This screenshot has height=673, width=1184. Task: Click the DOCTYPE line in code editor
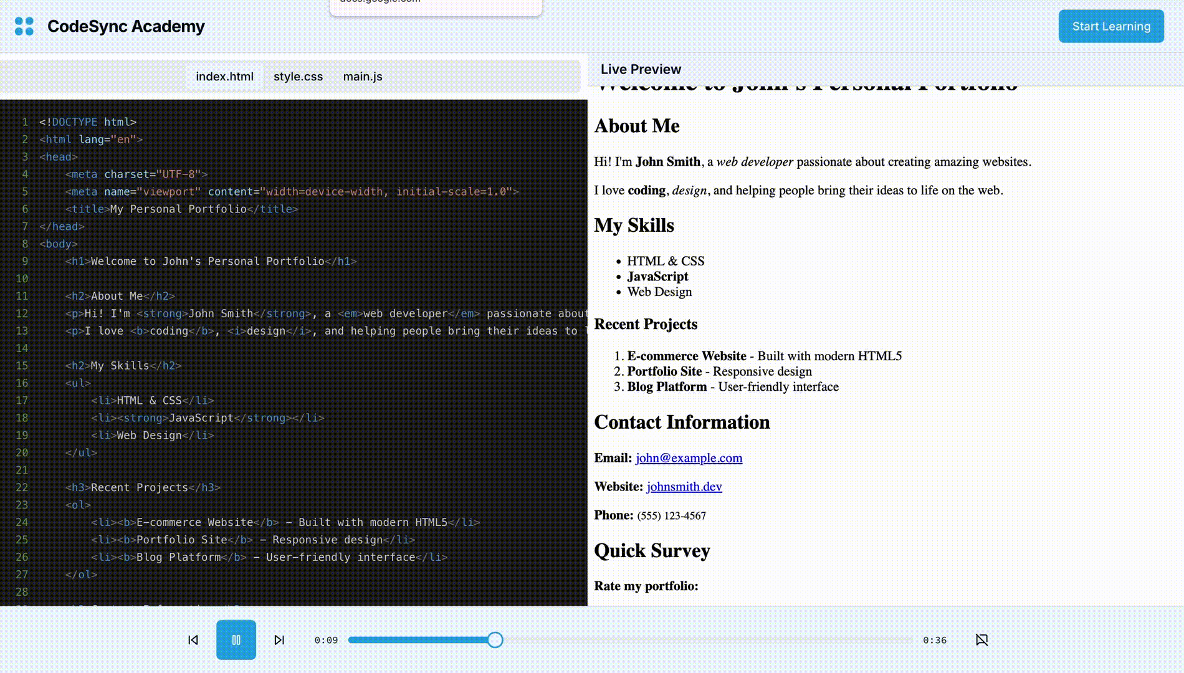click(88, 122)
